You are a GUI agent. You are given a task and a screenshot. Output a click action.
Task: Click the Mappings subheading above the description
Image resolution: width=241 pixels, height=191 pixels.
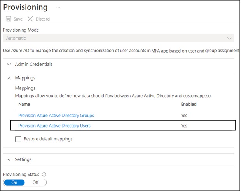(25, 88)
